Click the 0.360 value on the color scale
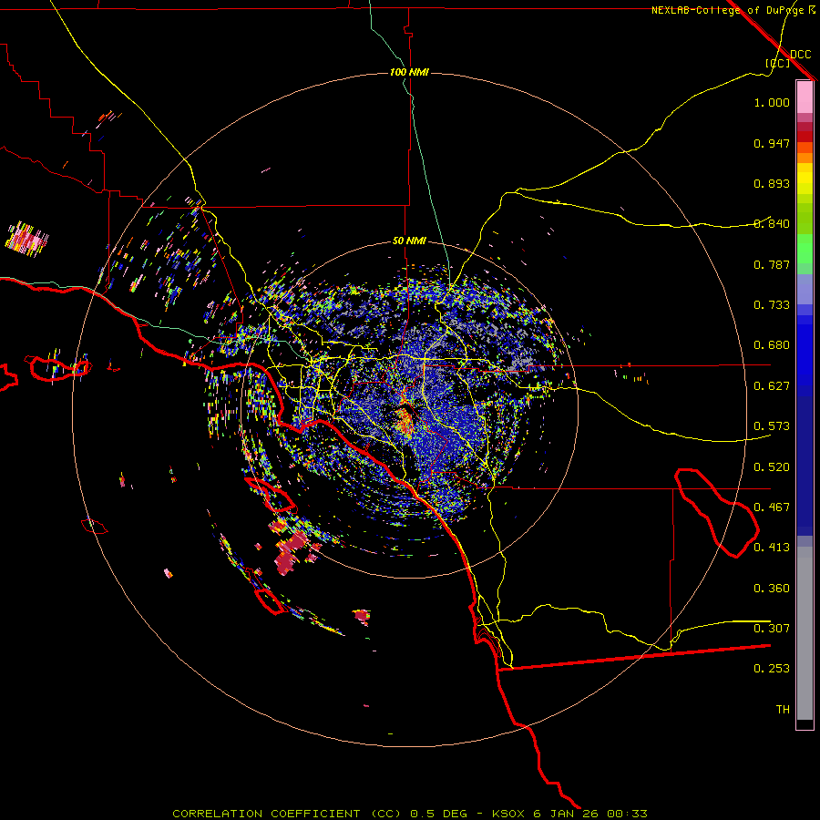Viewport: 820px width, 820px height. click(772, 589)
